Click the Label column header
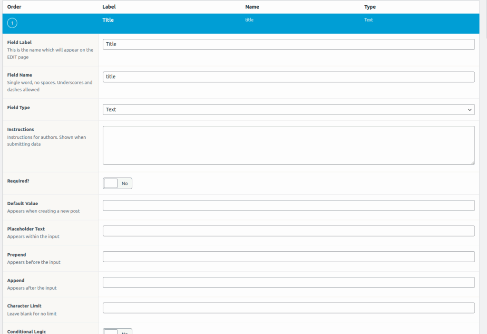 109,7
